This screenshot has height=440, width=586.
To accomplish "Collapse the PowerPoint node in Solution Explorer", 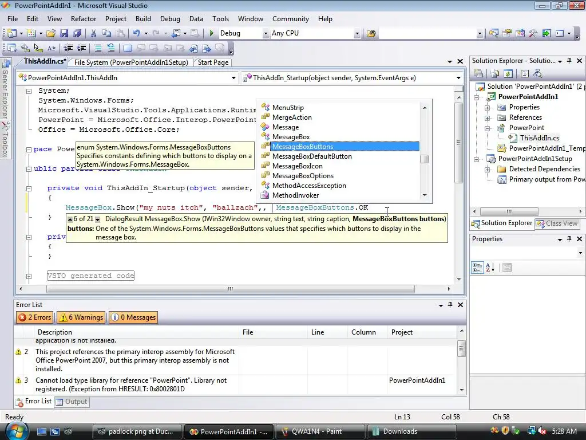I will pos(488,128).
